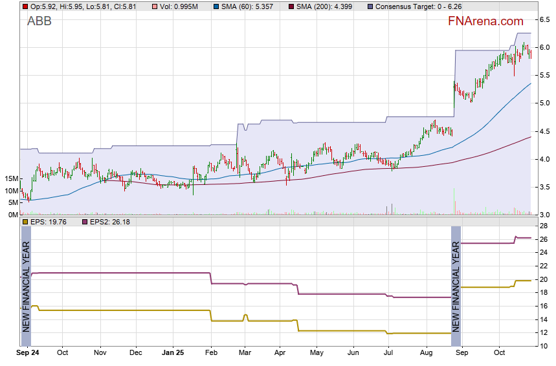Click the Consensus Target legend swatch
The height and width of the screenshot is (366, 556).
tap(370, 6)
